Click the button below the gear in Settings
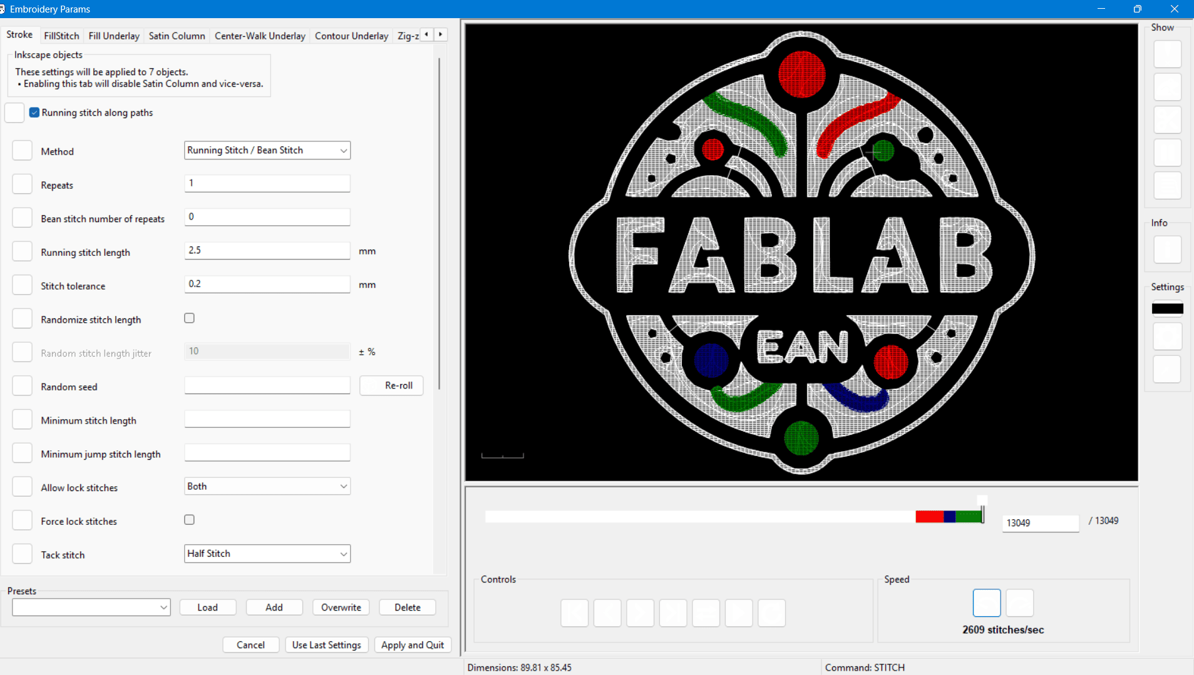Viewport: 1194px width, 675px height. pyautogui.click(x=1167, y=369)
